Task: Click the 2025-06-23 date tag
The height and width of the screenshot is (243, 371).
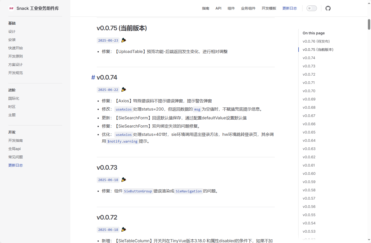Action: pyautogui.click(x=108, y=40)
